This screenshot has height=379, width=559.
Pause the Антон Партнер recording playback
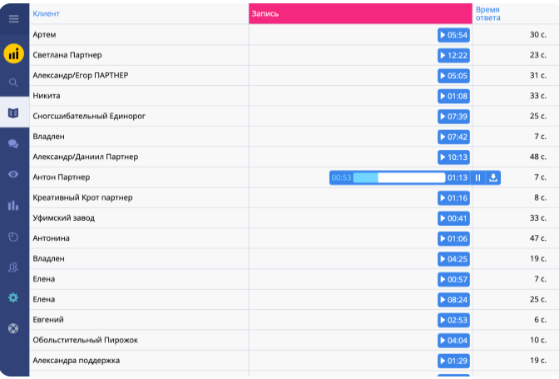(478, 177)
